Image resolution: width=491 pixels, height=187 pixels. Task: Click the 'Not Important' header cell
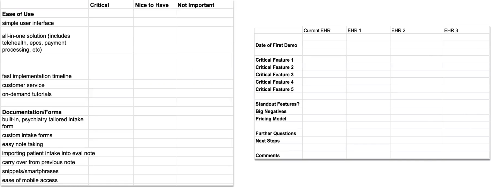coord(196,5)
